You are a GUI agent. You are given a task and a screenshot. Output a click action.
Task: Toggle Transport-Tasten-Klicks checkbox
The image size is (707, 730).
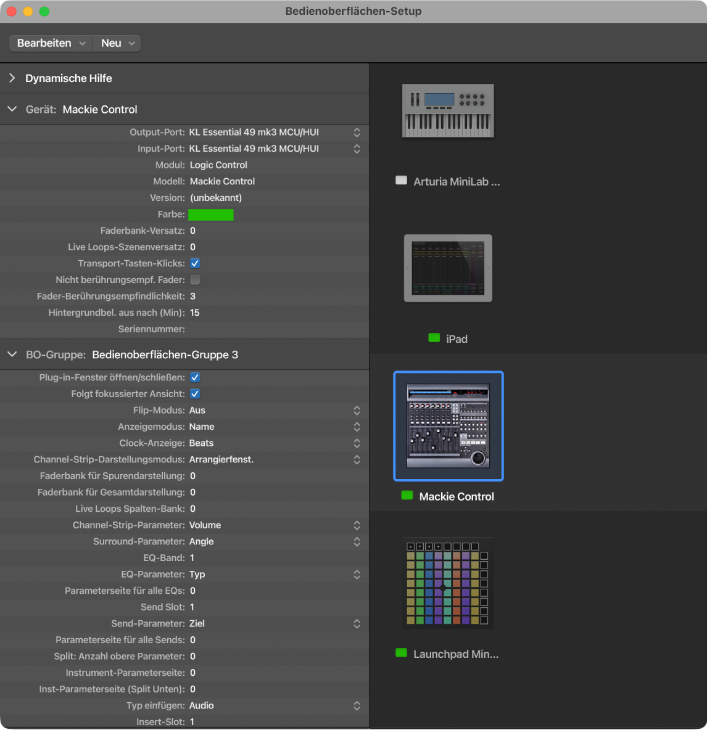coord(195,263)
